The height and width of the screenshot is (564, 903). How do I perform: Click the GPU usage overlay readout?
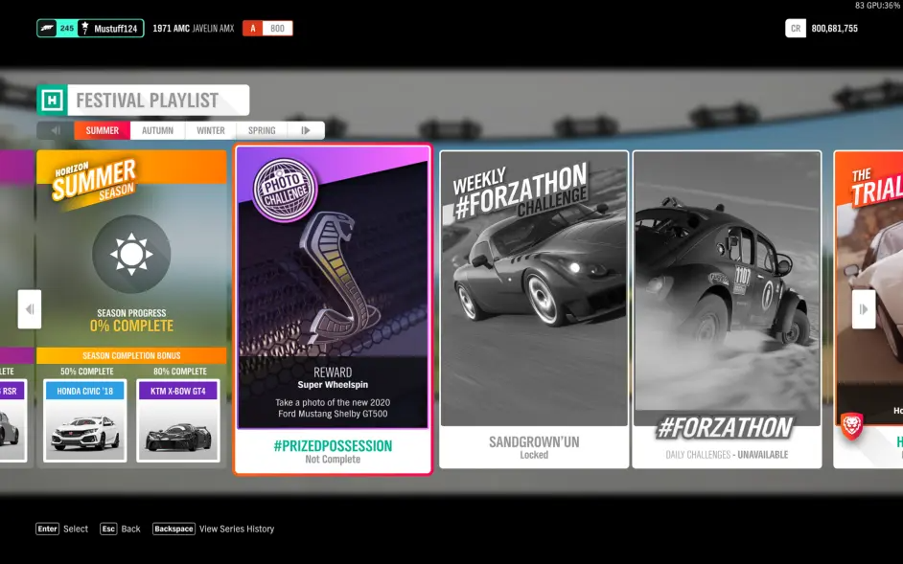tap(877, 5)
